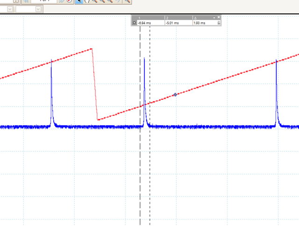Click the undo zoom arrow icon
The image size is (299, 226).
coord(117,1)
